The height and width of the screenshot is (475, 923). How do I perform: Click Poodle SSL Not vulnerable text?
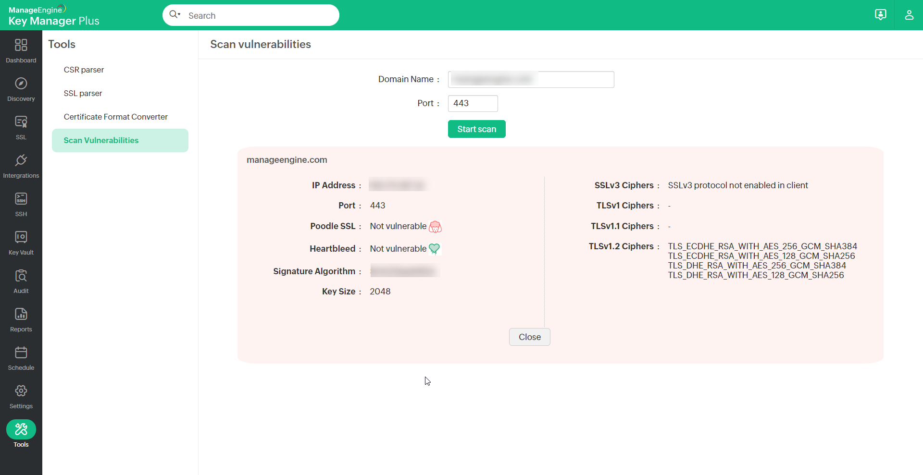398,226
